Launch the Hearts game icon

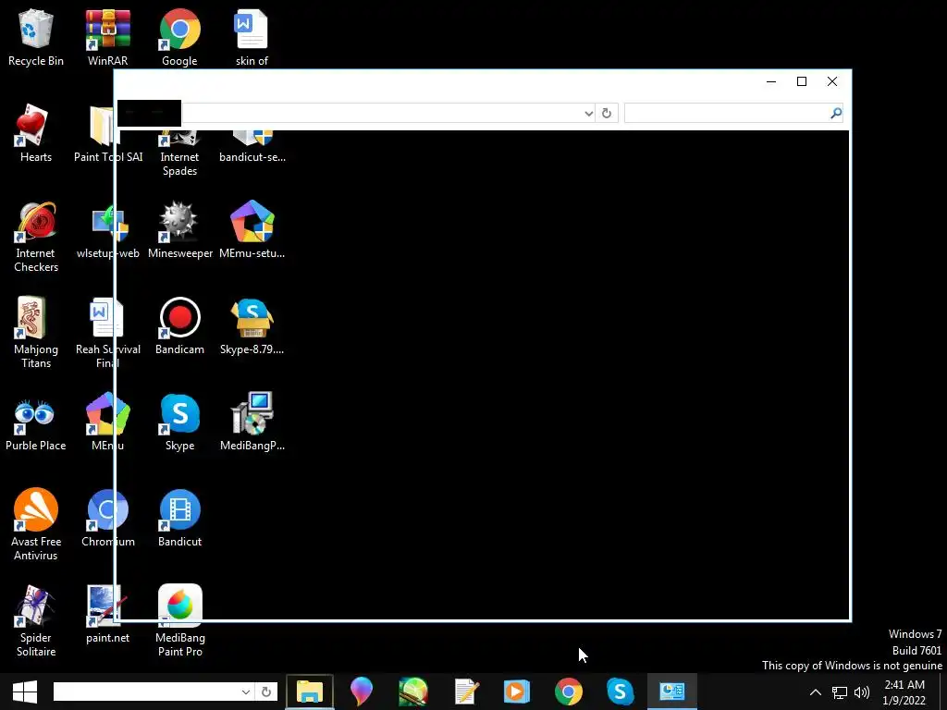click(36, 133)
